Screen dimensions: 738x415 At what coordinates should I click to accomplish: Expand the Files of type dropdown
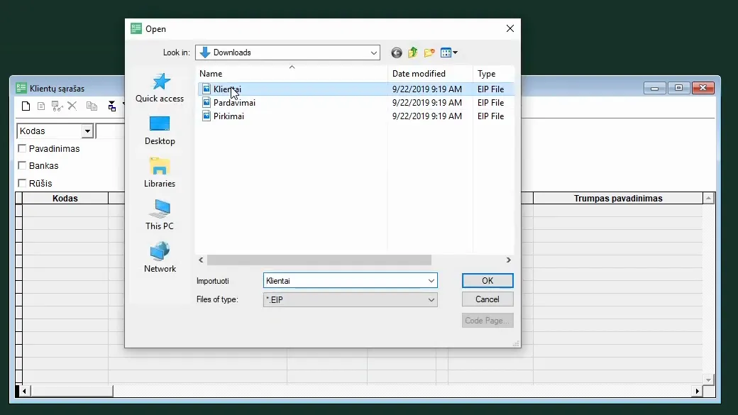(431, 299)
